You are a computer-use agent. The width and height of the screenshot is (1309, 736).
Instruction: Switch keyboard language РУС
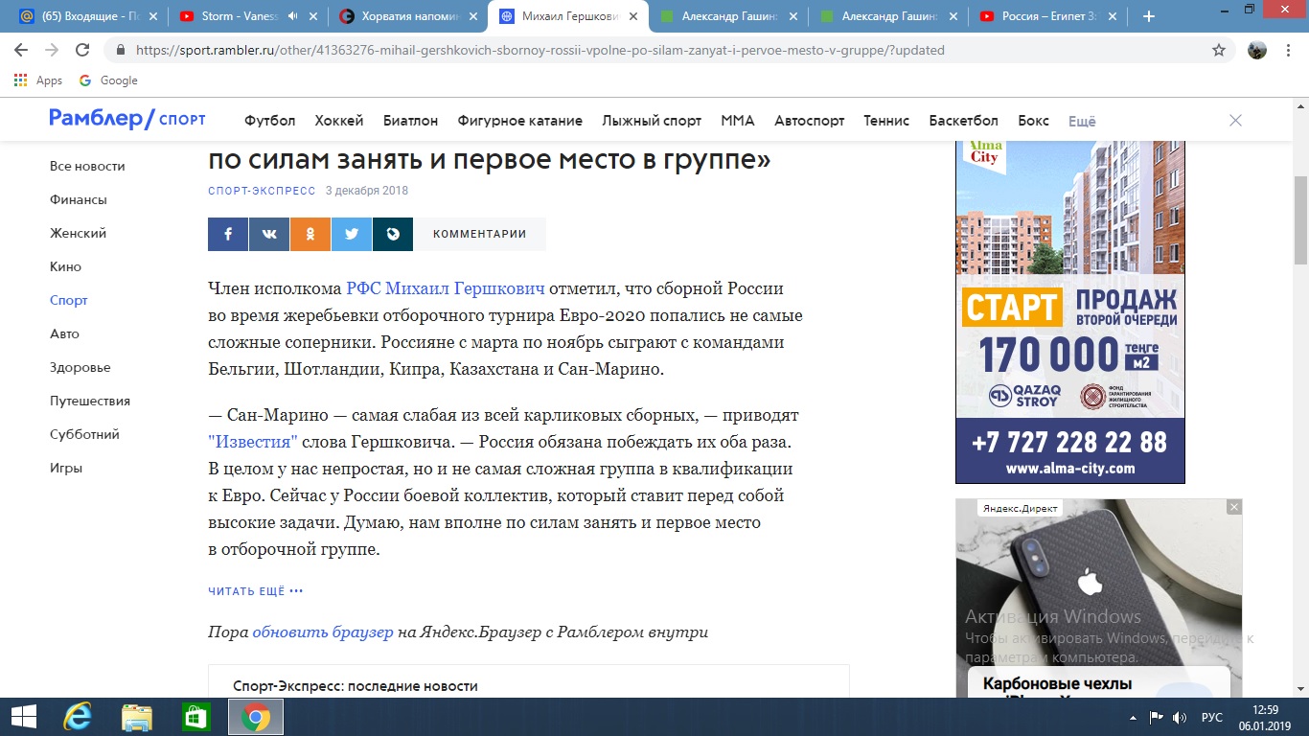[1212, 717]
